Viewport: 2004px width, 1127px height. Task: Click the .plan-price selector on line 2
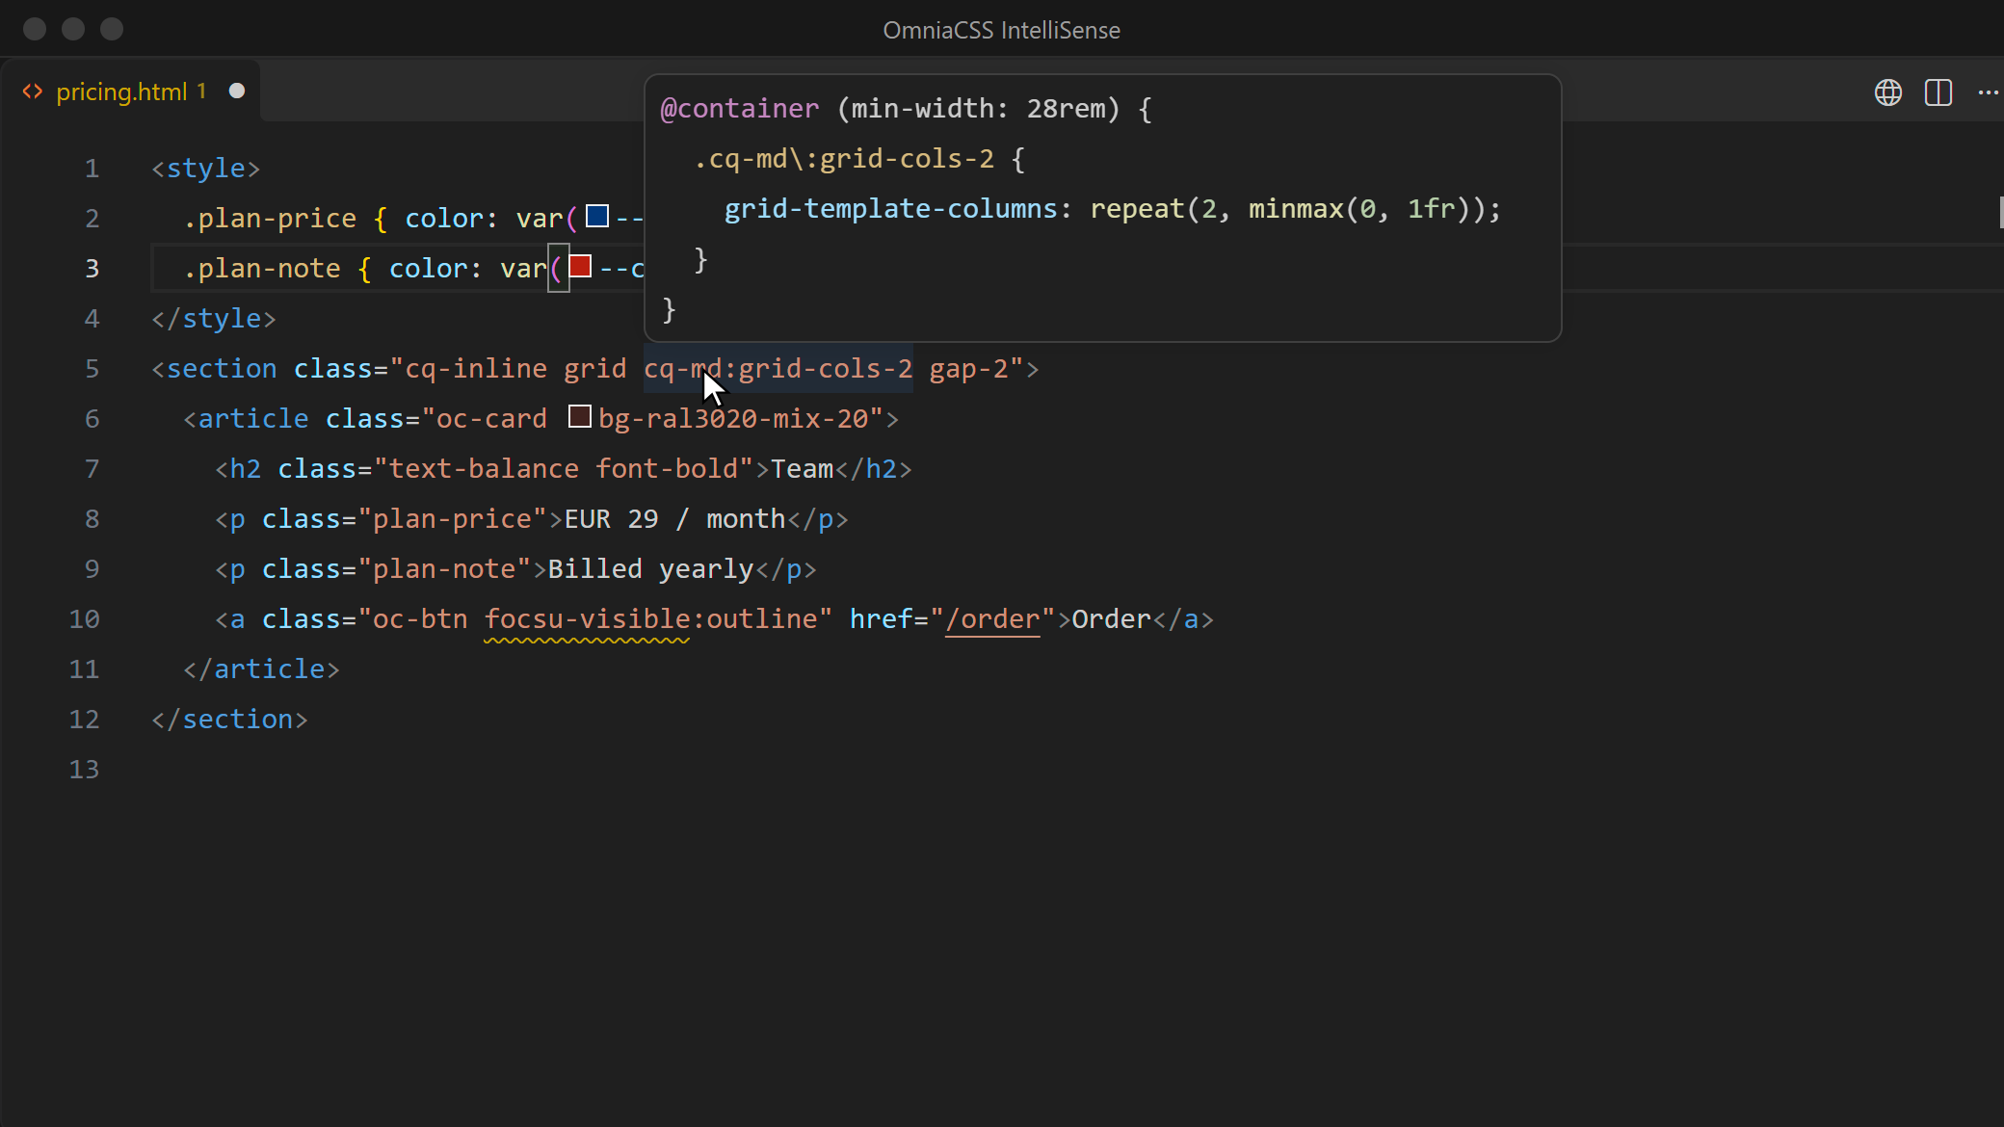point(270,219)
